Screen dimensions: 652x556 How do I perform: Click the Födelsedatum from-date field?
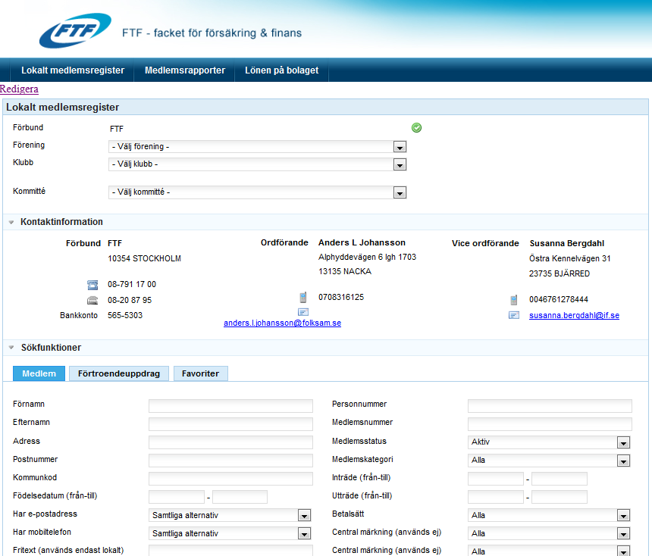click(177, 497)
